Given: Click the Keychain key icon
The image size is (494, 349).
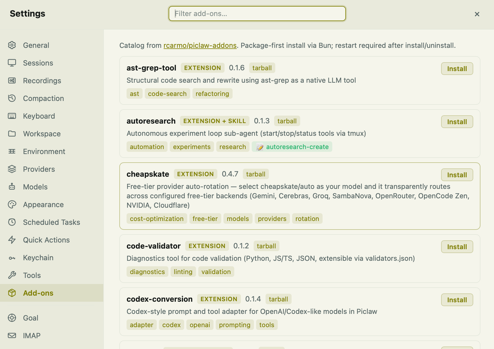Looking at the screenshot, I should pyautogui.click(x=12, y=257).
